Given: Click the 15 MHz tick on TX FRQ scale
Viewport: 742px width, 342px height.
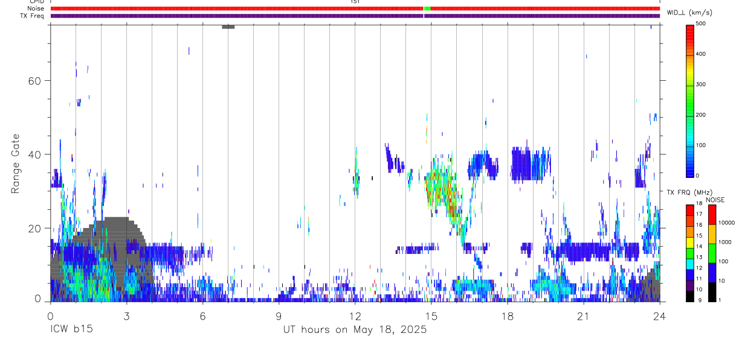Looking at the screenshot, I should 699,235.
